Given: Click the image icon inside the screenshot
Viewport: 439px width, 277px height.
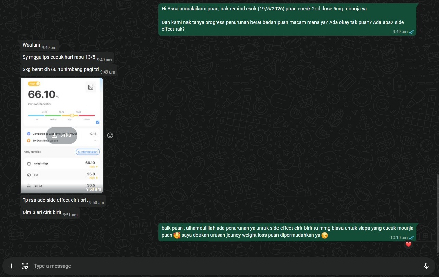Looking at the screenshot, I should (91, 87).
